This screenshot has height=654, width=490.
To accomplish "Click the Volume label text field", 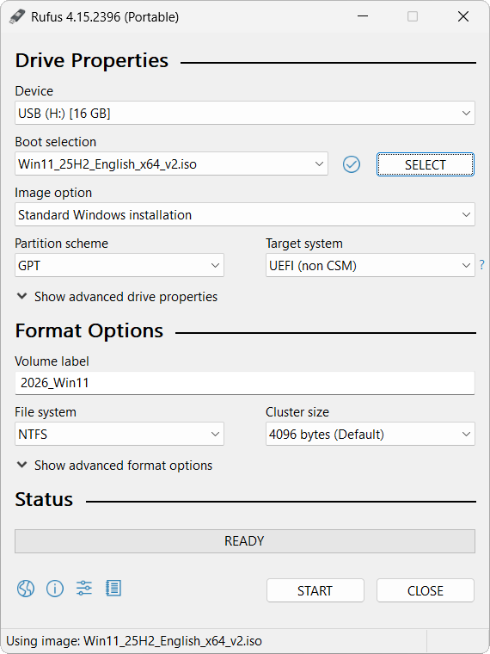I will [245, 383].
